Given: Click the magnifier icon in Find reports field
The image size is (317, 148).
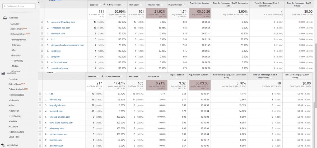Looking at the screenshot, I should 5,6.
